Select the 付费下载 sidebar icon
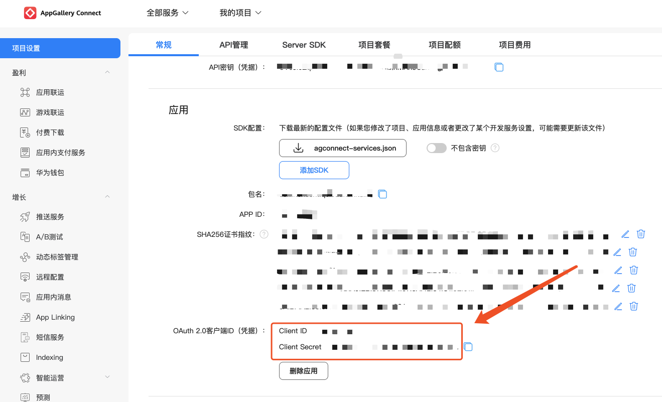This screenshot has width=662, height=402. click(x=25, y=132)
